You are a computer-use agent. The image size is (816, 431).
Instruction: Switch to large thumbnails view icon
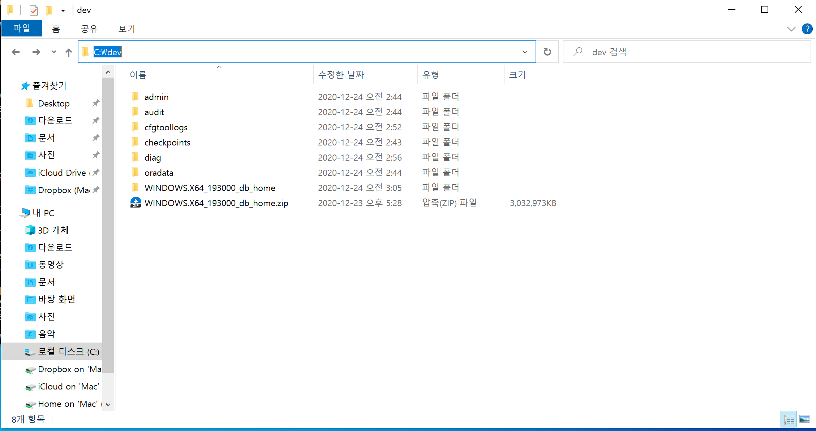coord(804,419)
